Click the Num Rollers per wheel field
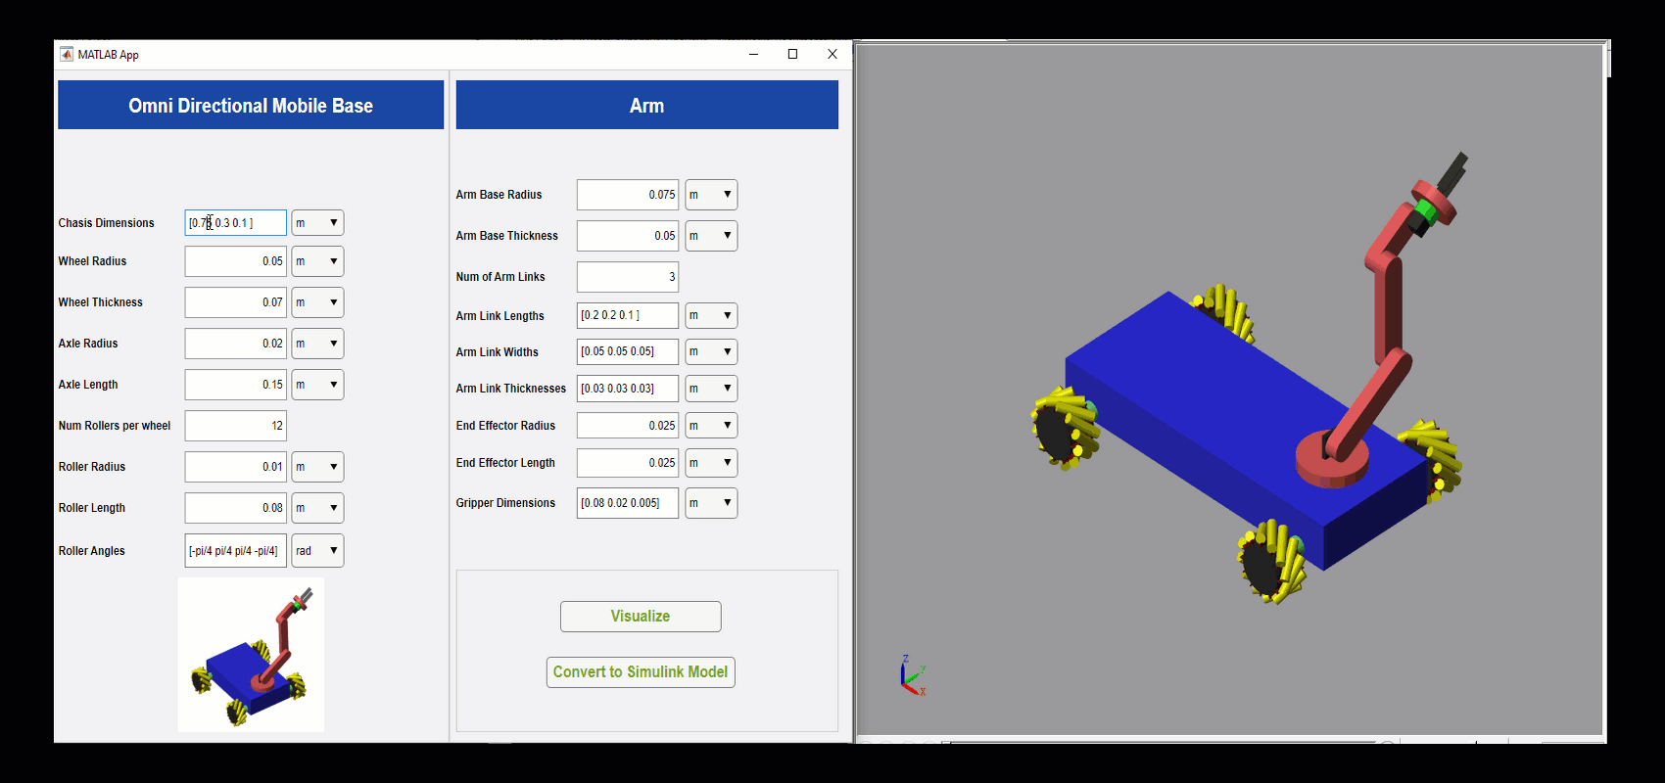1665x783 pixels. [235, 426]
